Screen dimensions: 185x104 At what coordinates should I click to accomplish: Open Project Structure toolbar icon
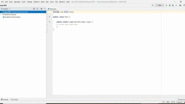pos(180,5)
